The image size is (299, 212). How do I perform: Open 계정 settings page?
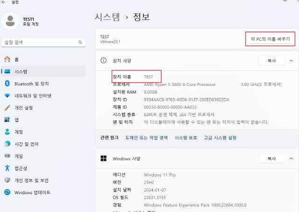click(43, 132)
